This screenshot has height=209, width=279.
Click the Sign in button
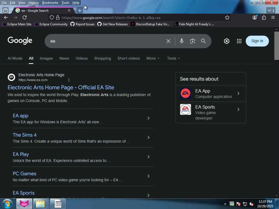coord(257,41)
